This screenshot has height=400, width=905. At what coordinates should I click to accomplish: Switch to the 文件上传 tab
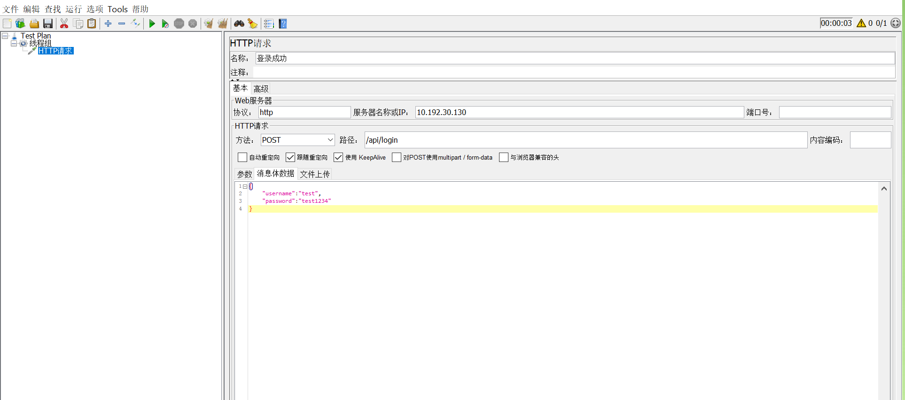click(315, 174)
